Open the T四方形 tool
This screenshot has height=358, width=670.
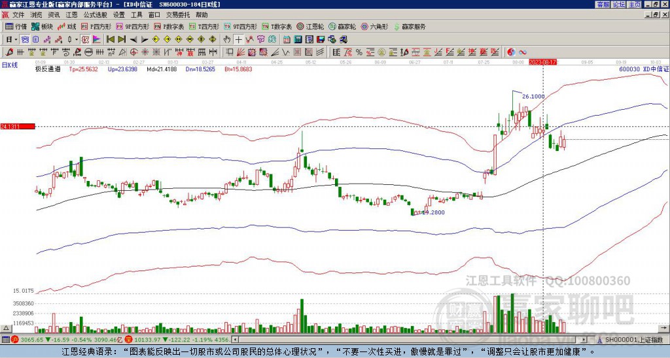click(204, 26)
